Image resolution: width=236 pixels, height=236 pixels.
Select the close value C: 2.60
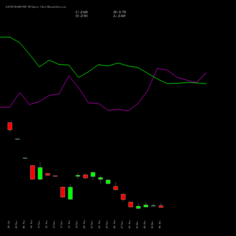[x=82, y=12]
